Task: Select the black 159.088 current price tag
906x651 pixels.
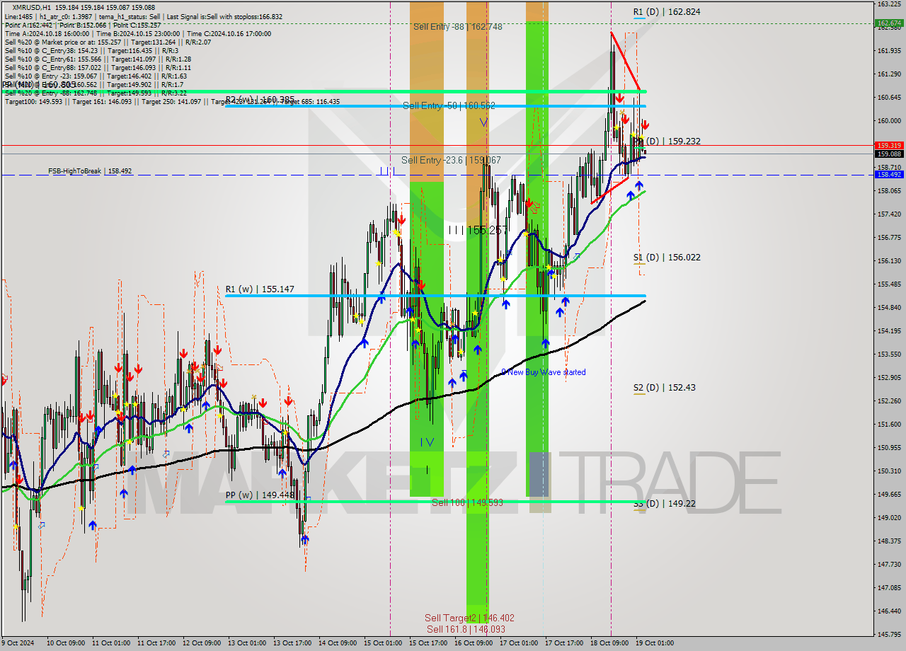Action: pos(889,154)
